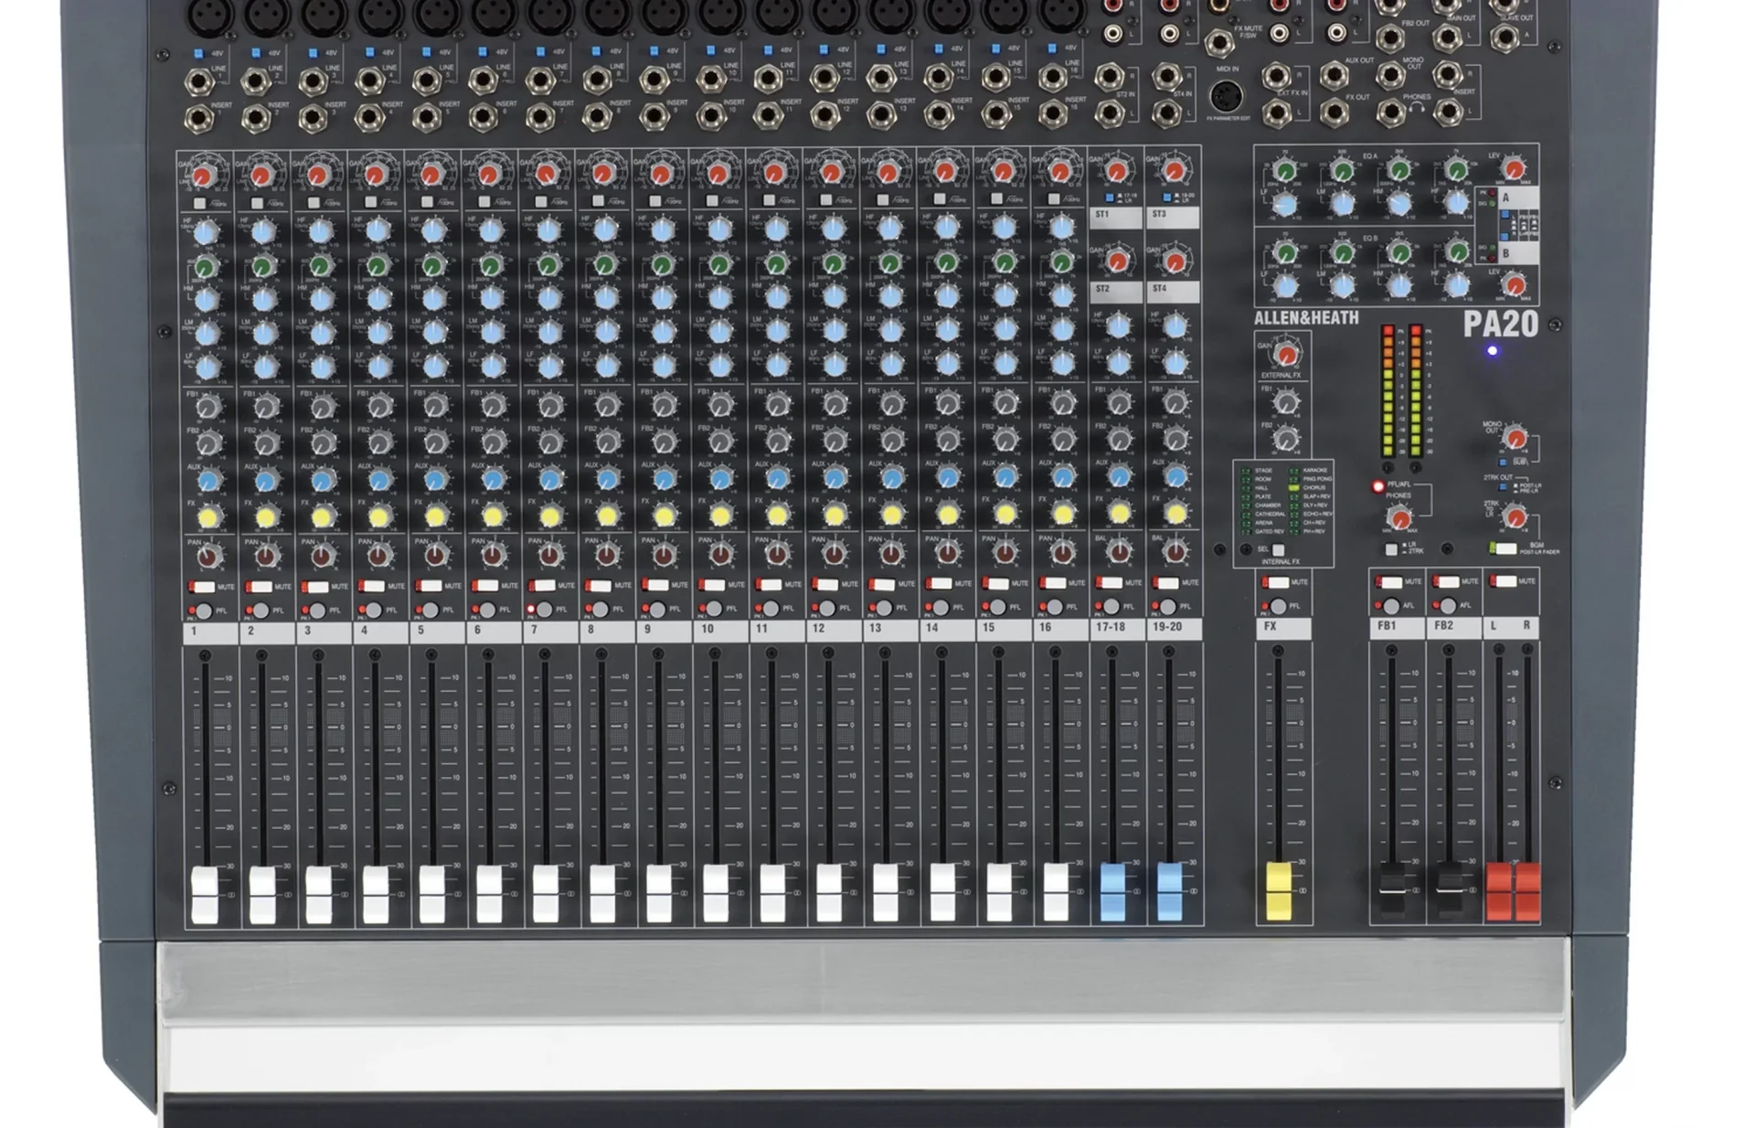Mute channel 1 with its MUTE switch
Screen dimensions: 1755x1128
202,586
